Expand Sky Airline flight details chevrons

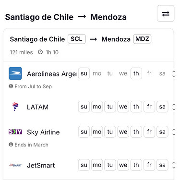(x=174, y=132)
